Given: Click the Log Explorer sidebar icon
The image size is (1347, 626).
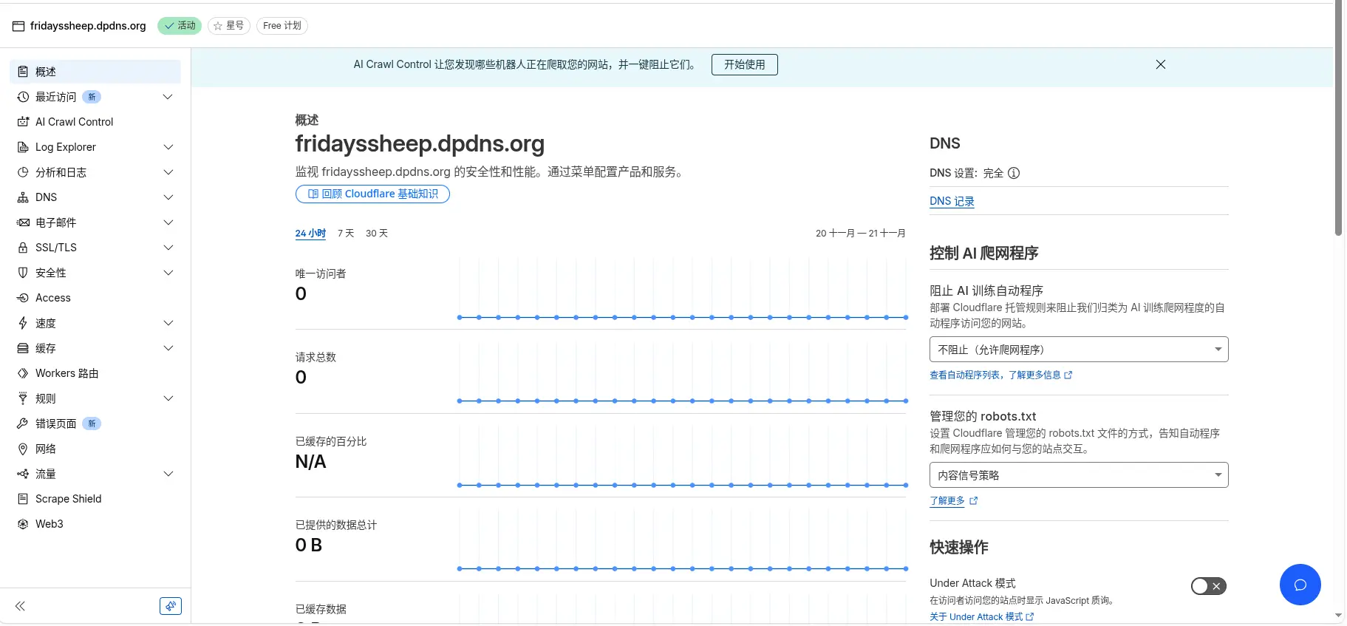Looking at the screenshot, I should (23, 147).
